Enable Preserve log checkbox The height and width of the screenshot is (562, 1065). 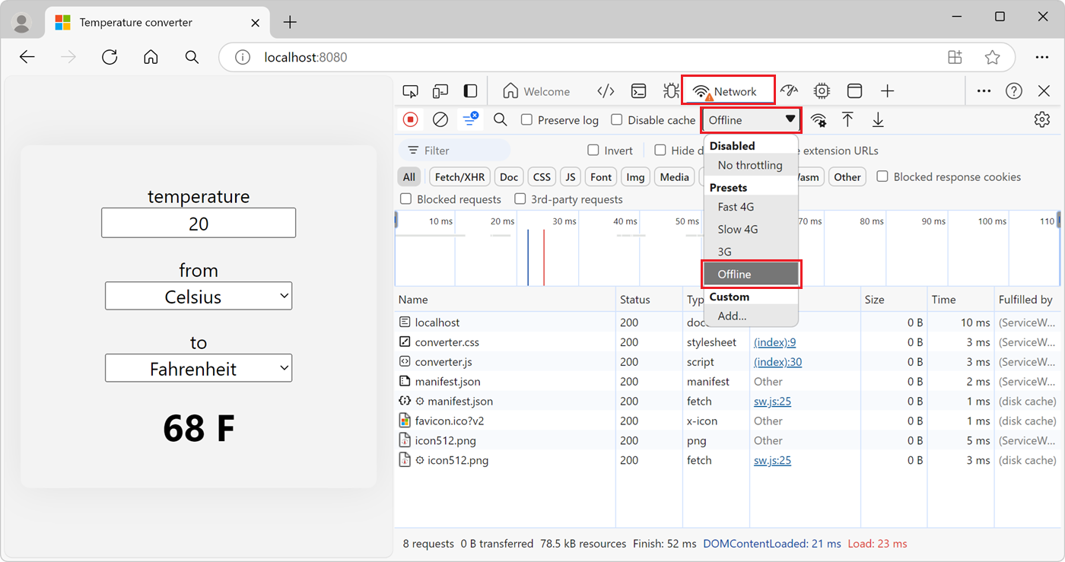[526, 120]
